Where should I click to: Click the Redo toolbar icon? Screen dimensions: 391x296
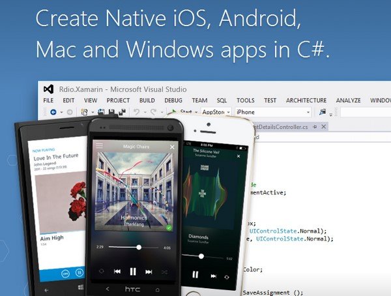point(154,112)
